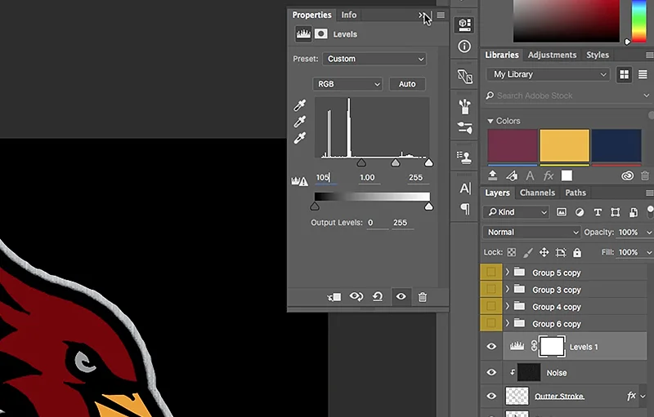
Task: Click the clip to layer icon in Properties
Action: (x=334, y=297)
